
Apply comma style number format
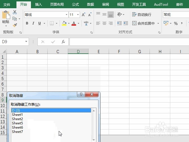click(x=182, y=23)
